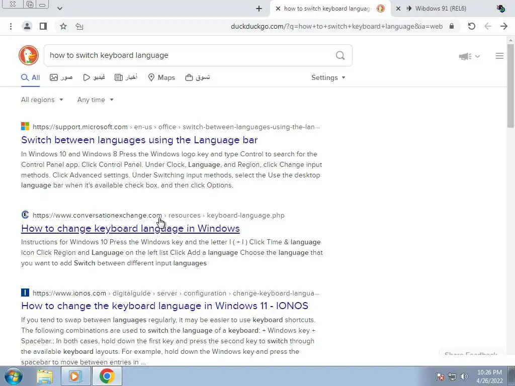Click the conversationexchange E favicon

25,215
